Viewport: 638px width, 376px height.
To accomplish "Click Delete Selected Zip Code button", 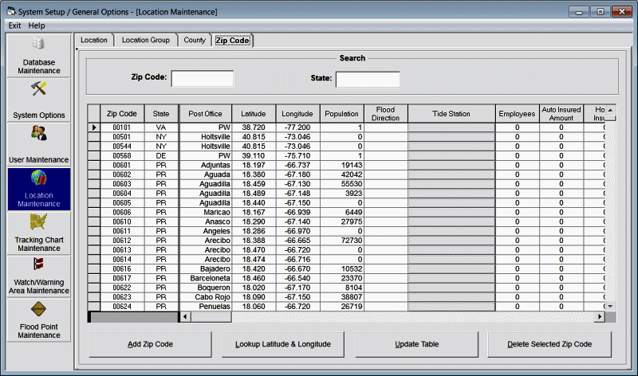I will point(549,344).
